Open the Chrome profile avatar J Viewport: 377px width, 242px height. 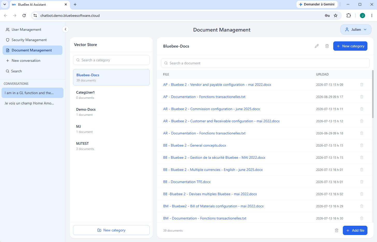(x=363, y=16)
